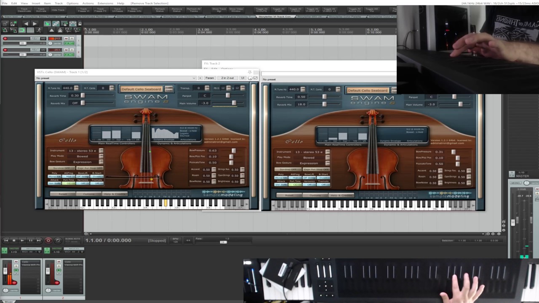Toggle the grid lines icon in toolbar
The height and width of the screenshot is (303, 539).
pyautogui.click(x=30, y=30)
